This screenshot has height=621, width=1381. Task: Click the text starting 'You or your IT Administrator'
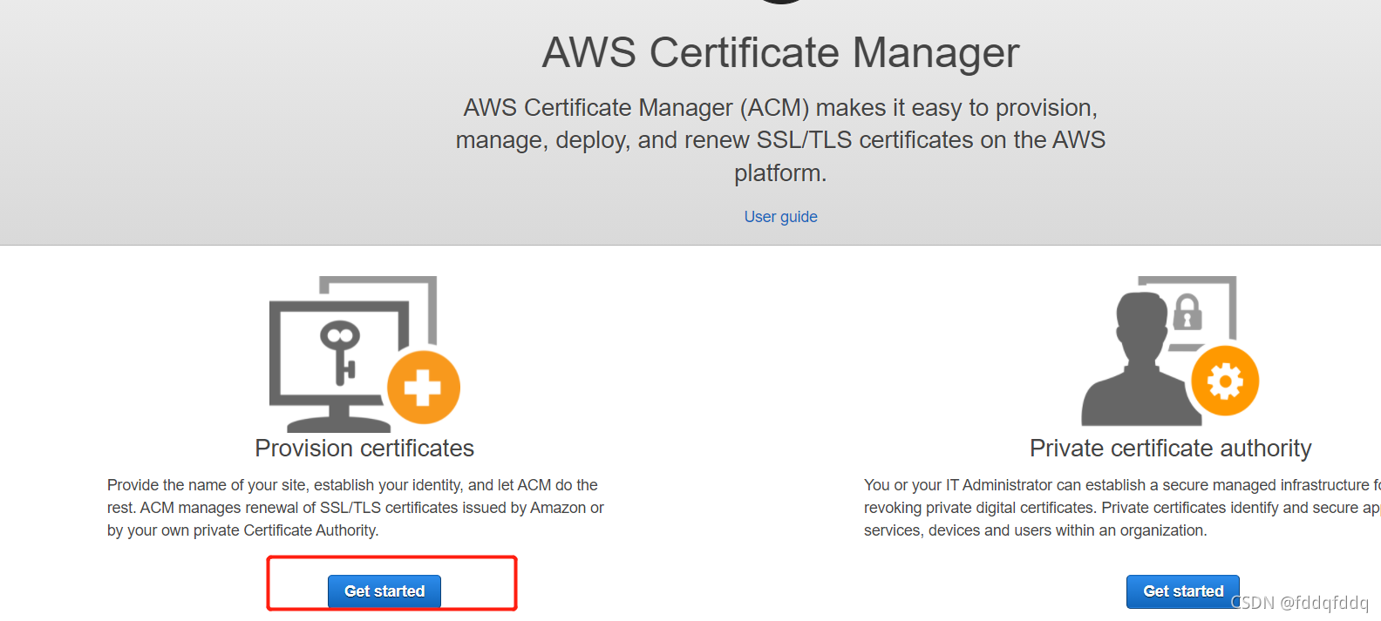pos(1122,508)
